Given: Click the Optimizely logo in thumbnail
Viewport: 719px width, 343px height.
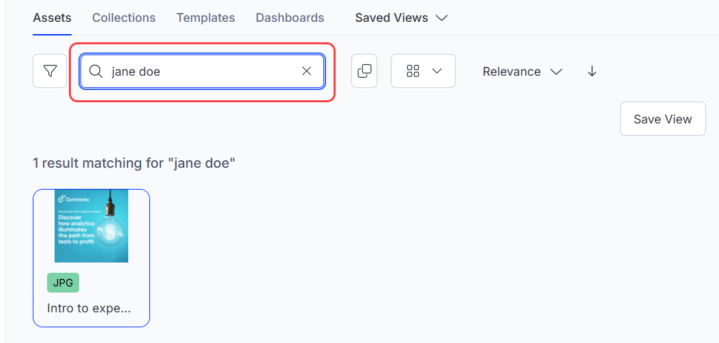Looking at the screenshot, I should [74, 199].
